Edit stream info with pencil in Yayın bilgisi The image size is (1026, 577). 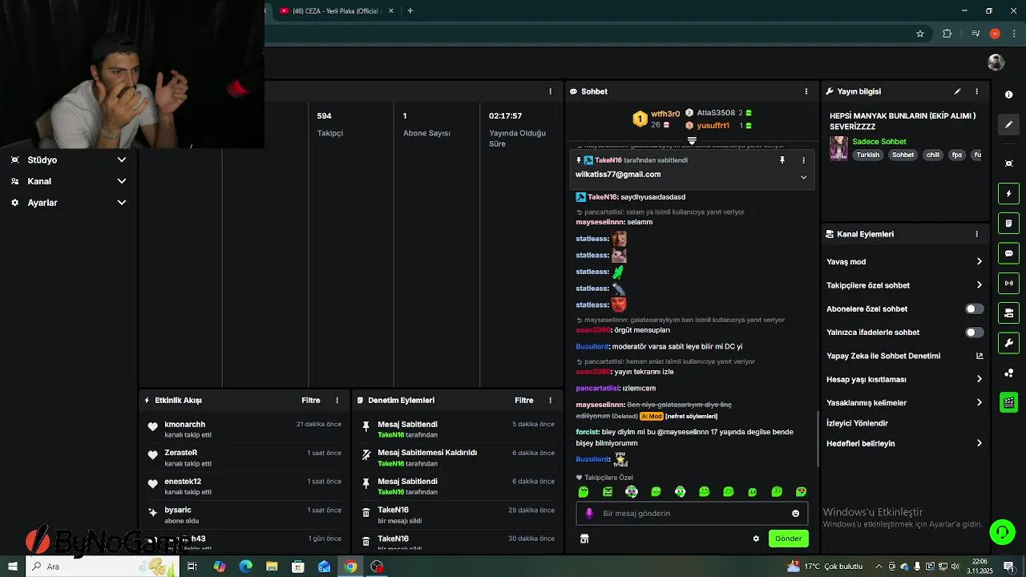tap(957, 91)
